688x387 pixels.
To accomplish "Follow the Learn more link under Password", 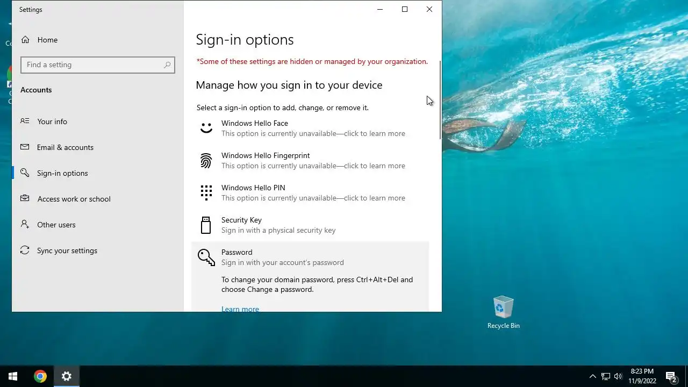I will [240, 309].
